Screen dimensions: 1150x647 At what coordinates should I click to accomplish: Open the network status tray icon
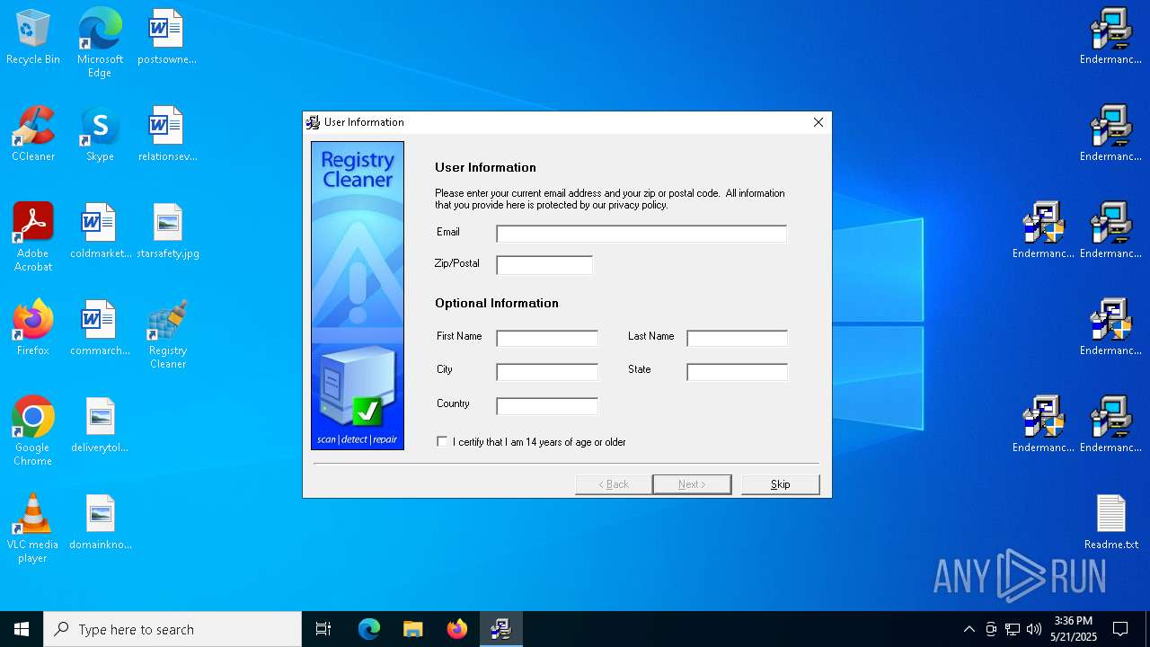coord(1013,629)
